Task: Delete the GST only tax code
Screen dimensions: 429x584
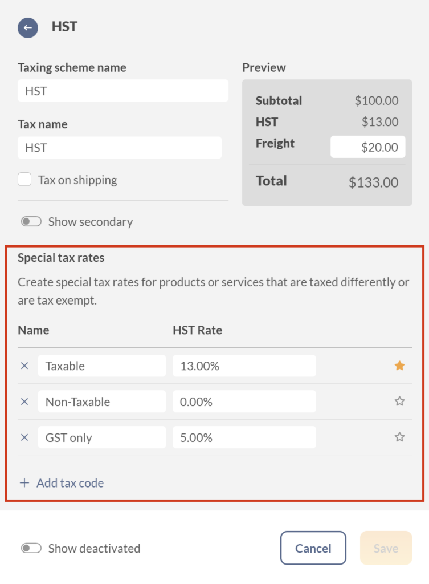Action: coord(24,437)
